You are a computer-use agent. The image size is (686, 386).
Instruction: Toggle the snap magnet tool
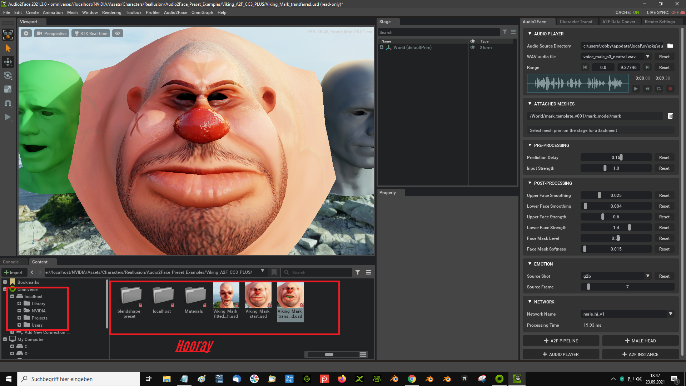(8, 103)
